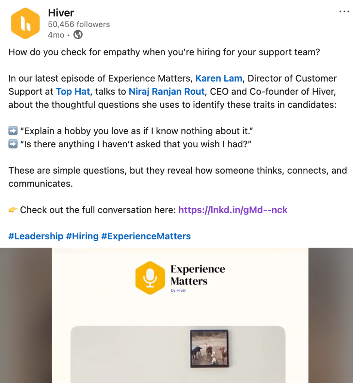Click the 4mo post timestamp

click(x=56, y=35)
